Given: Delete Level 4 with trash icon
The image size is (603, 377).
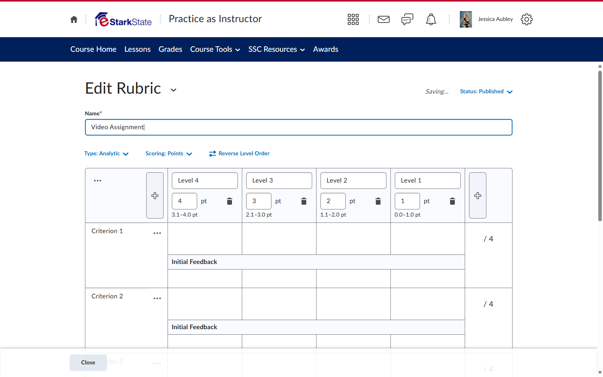Looking at the screenshot, I should (x=230, y=201).
